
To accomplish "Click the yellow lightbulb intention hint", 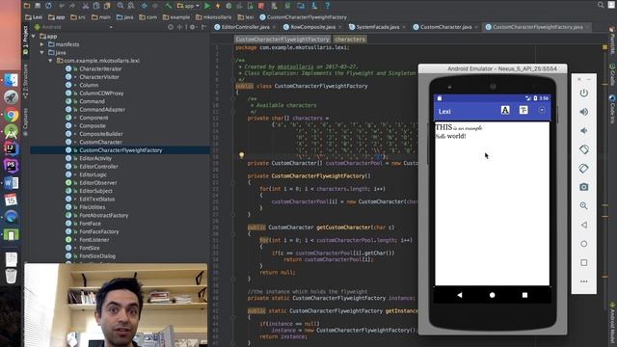I will (242, 155).
